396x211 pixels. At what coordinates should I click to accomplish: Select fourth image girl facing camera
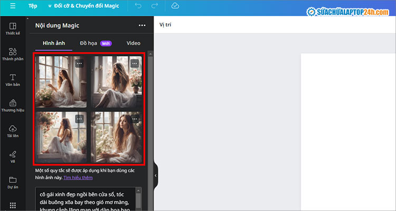[117, 137]
